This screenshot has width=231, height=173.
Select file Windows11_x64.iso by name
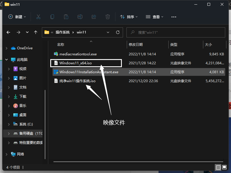click(76, 63)
